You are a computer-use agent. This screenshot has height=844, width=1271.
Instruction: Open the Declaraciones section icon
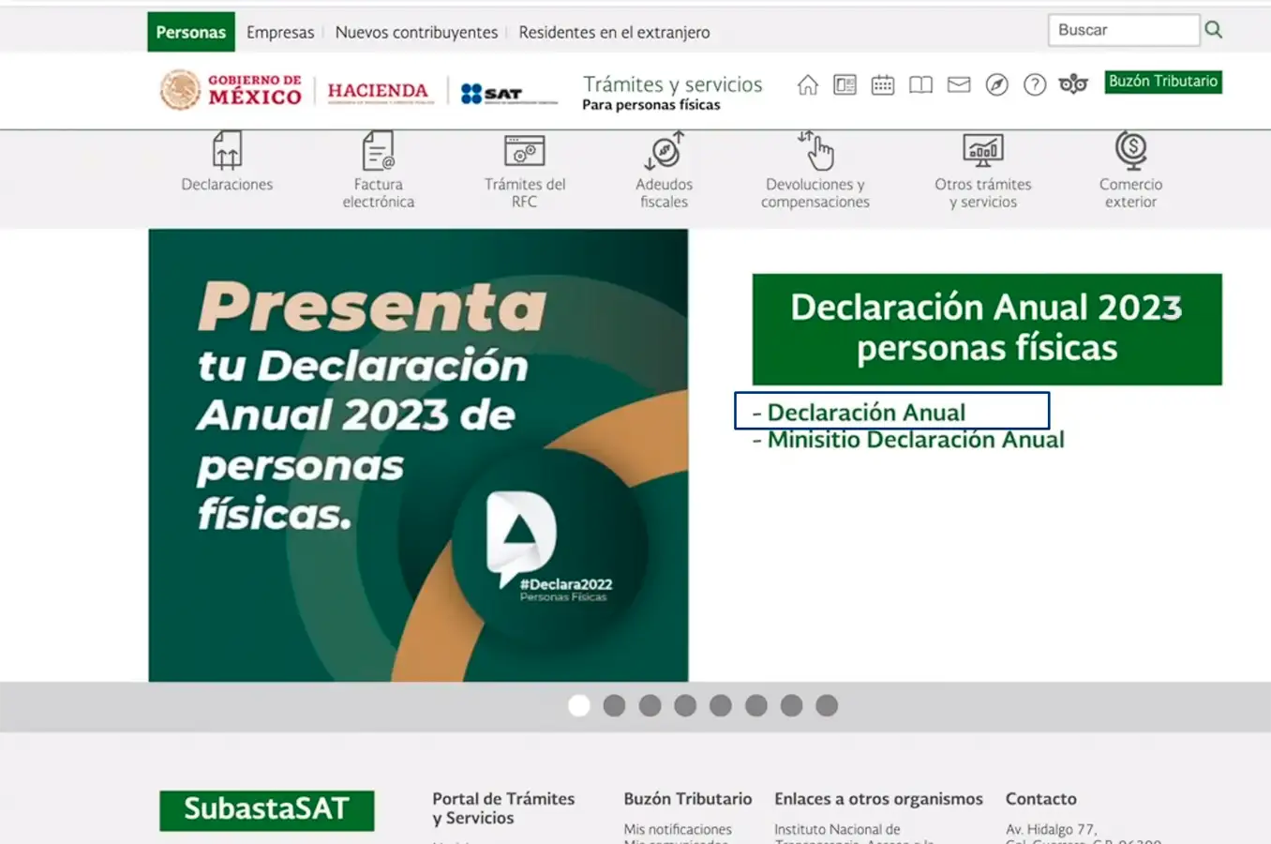point(226,150)
